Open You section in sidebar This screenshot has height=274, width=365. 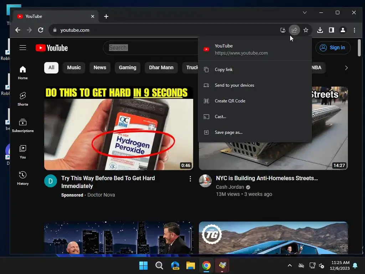pyautogui.click(x=22, y=152)
